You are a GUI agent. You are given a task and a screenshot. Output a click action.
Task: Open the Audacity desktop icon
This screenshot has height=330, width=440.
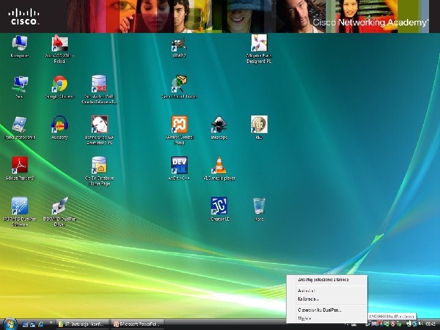click(x=59, y=125)
